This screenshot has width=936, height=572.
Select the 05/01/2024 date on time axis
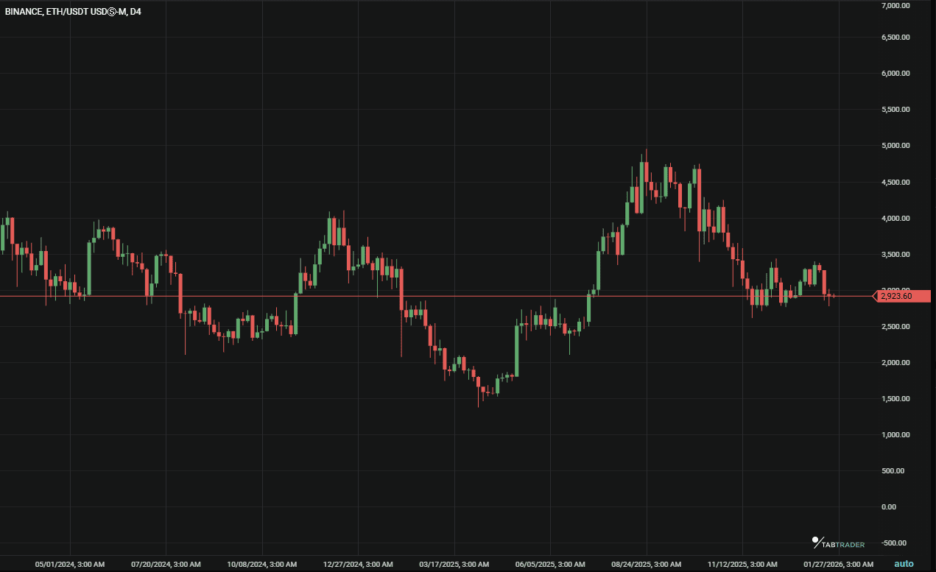click(x=70, y=565)
